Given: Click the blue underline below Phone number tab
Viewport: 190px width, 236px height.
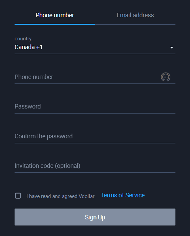Looking at the screenshot, I should click(55, 24).
